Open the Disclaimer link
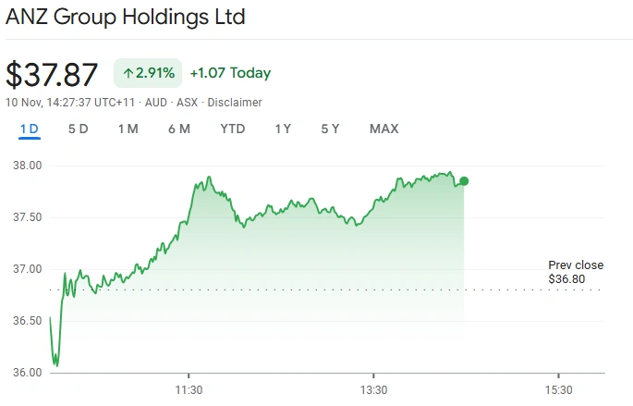The height and width of the screenshot is (406, 633). 235,102
